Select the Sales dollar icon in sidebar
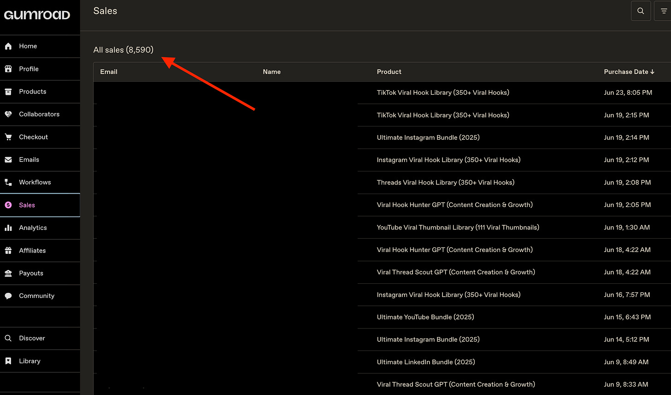Viewport: 671px width, 395px height. [8, 205]
